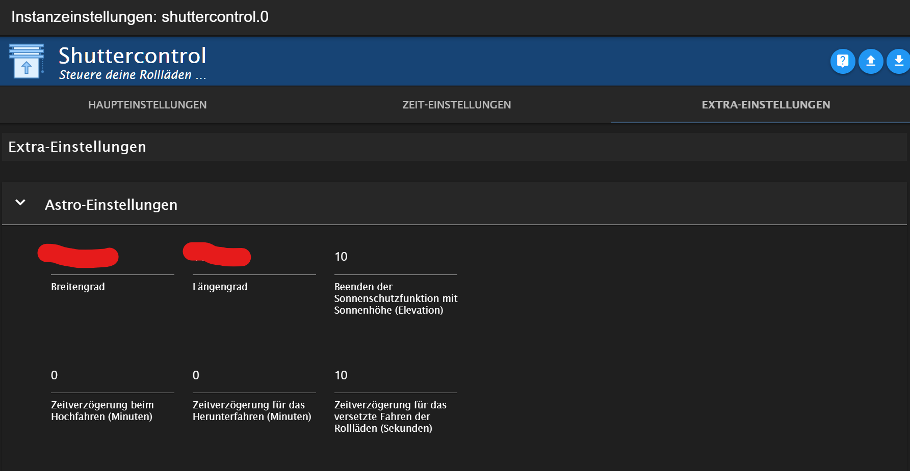Image resolution: width=910 pixels, height=471 pixels.
Task: Edit the Hochfahren delay minutes field
Action: click(x=113, y=375)
